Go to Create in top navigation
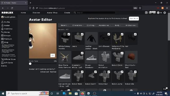The width and height of the screenshot is (170, 96). click(67, 13)
